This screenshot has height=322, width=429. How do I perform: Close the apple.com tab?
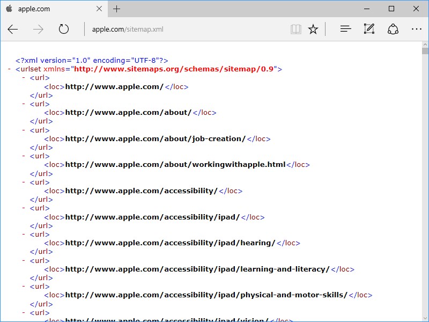point(99,9)
